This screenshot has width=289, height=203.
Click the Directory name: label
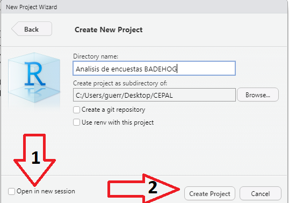pyautogui.click(x=96, y=56)
